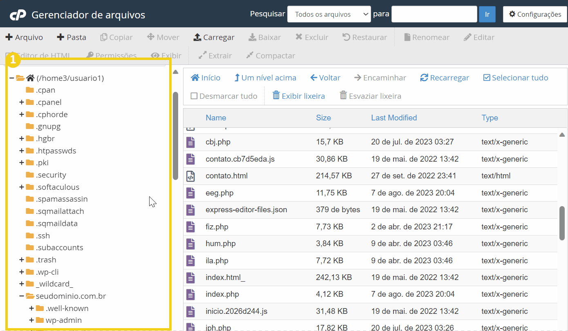
Task: Open Configurações settings
Action: (x=535, y=14)
